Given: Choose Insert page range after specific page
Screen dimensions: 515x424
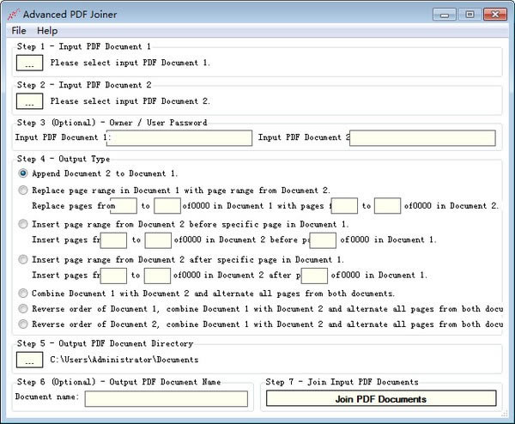Looking at the screenshot, I should [23, 259].
